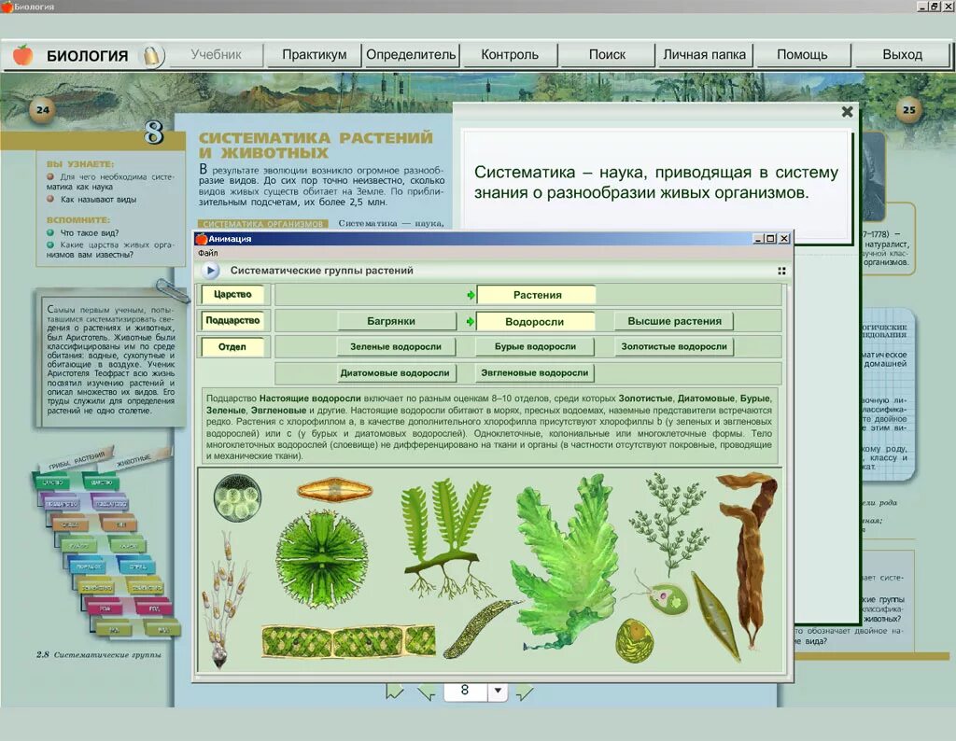The width and height of the screenshot is (956, 741).
Task: Go to next page arrow icon
Action: (x=525, y=692)
